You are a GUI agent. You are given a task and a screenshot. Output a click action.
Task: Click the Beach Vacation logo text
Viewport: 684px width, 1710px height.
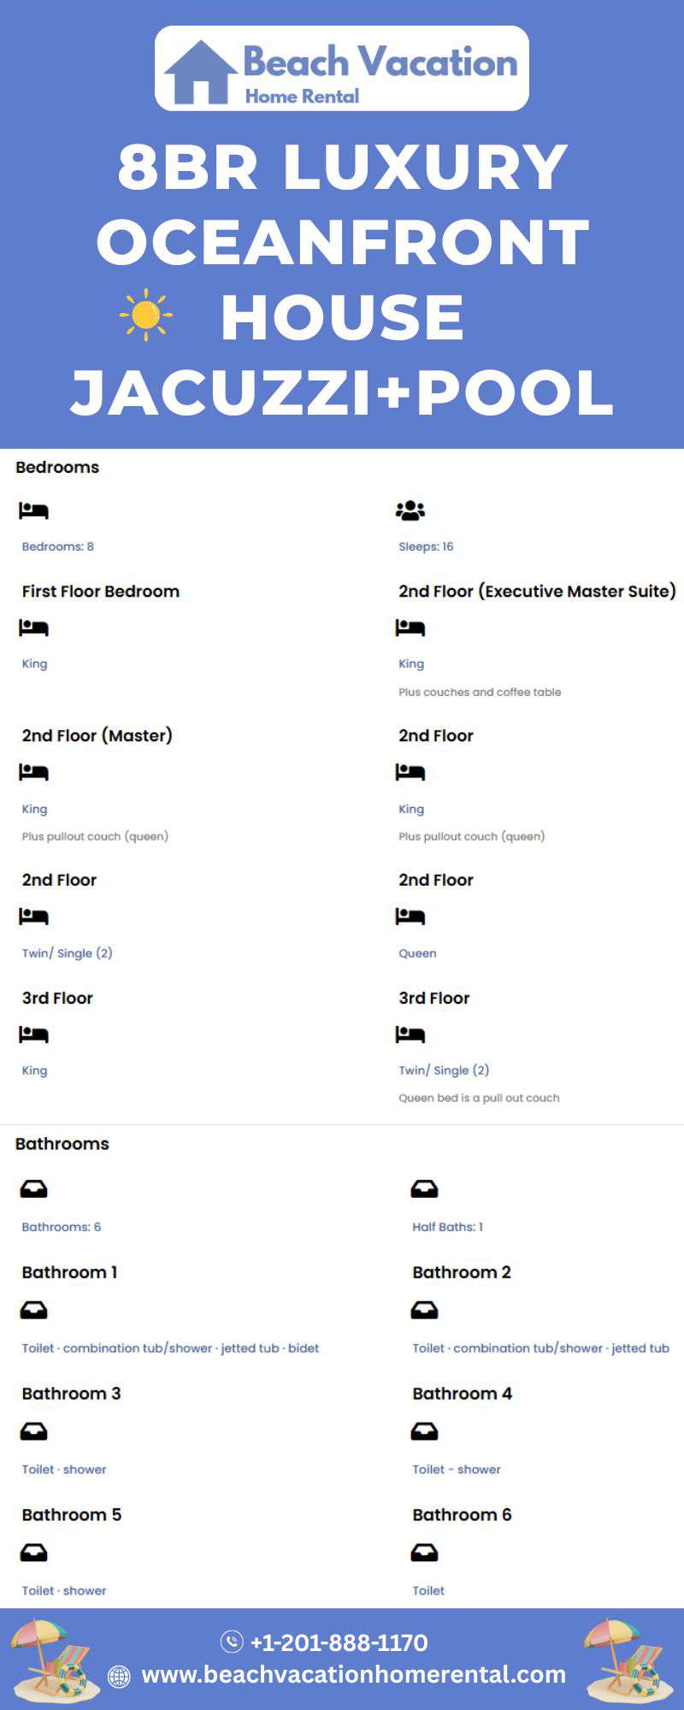[380, 62]
